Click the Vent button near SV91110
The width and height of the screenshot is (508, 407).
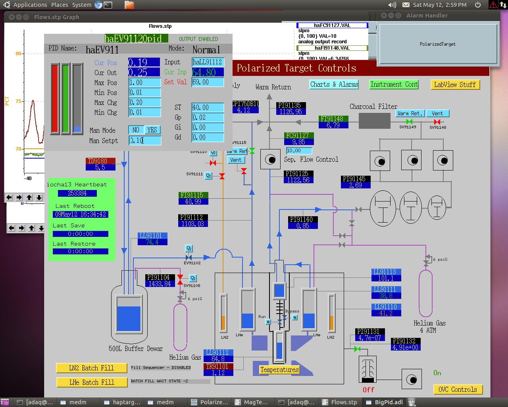pyautogui.click(x=236, y=160)
